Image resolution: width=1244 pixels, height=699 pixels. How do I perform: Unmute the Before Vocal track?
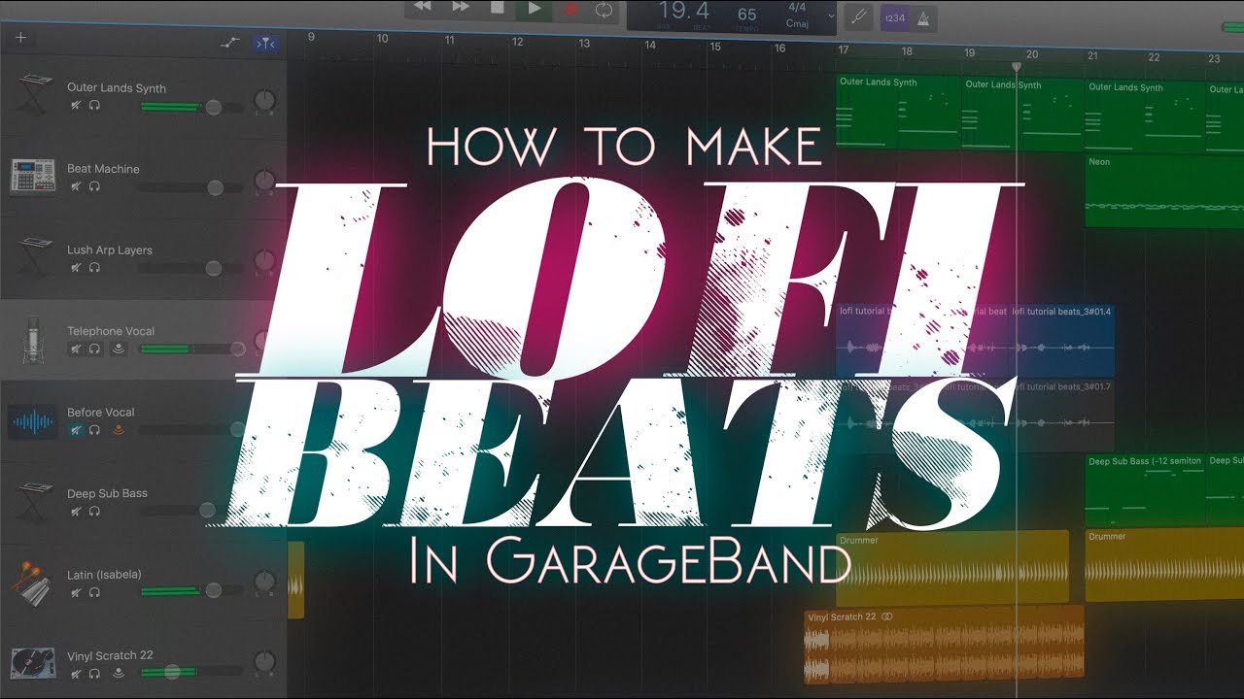tap(76, 429)
